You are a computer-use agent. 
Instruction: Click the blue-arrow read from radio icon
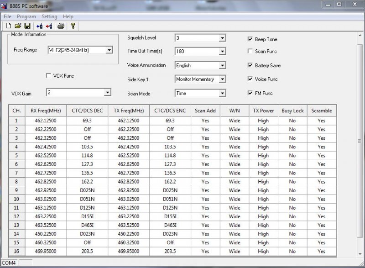click(39, 26)
